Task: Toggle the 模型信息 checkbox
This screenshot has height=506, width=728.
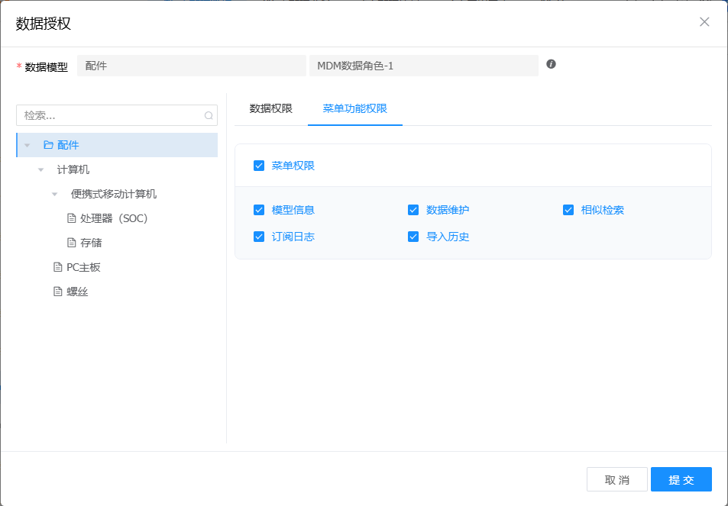Action: [x=259, y=210]
